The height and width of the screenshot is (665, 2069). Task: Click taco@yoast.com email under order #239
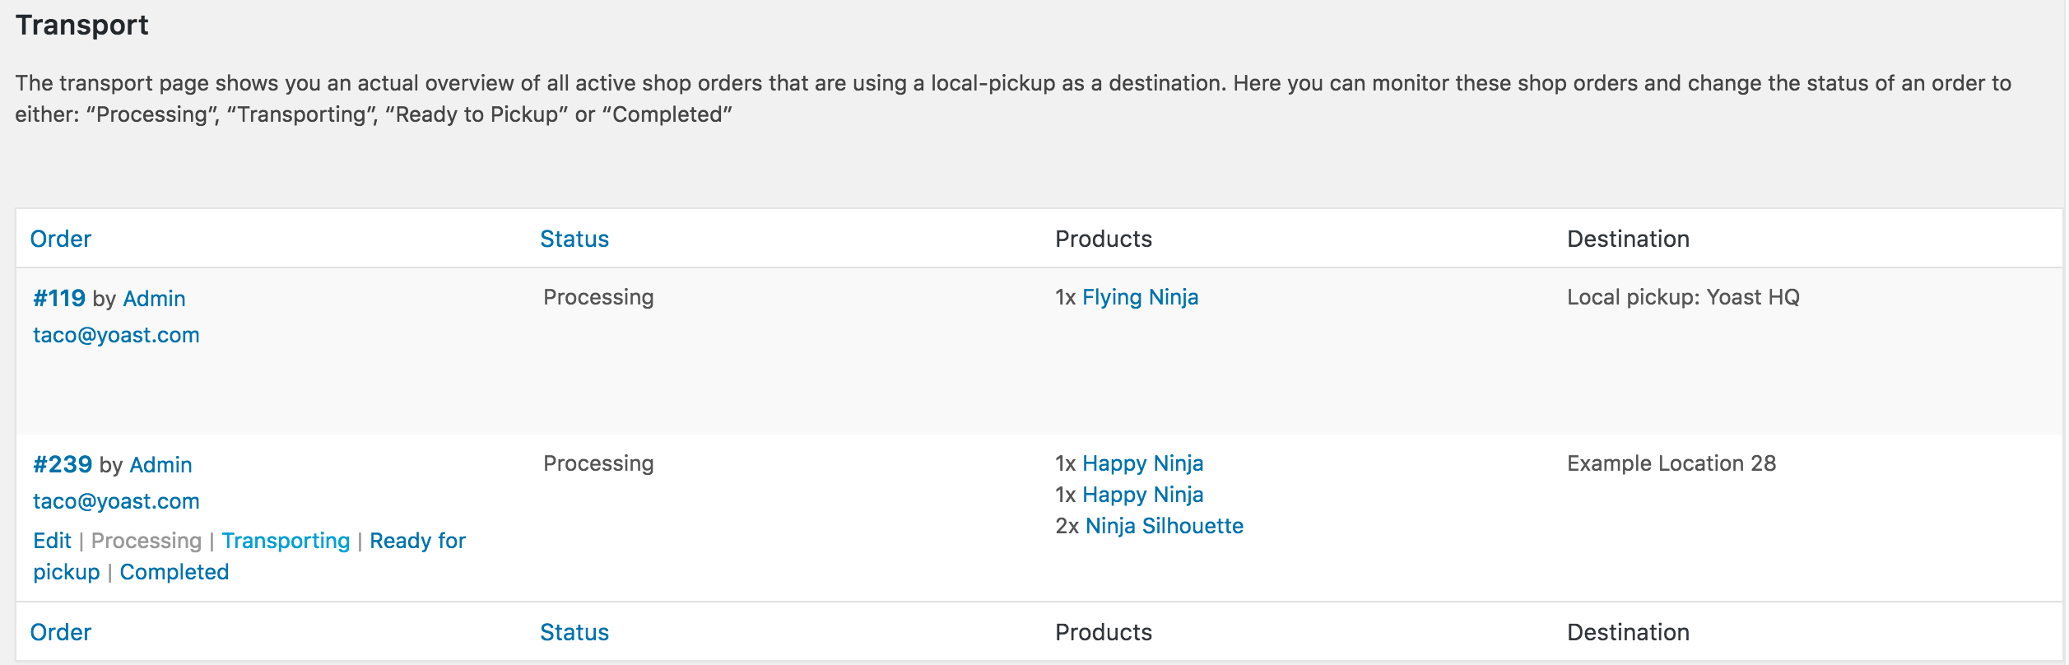coord(116,501)
